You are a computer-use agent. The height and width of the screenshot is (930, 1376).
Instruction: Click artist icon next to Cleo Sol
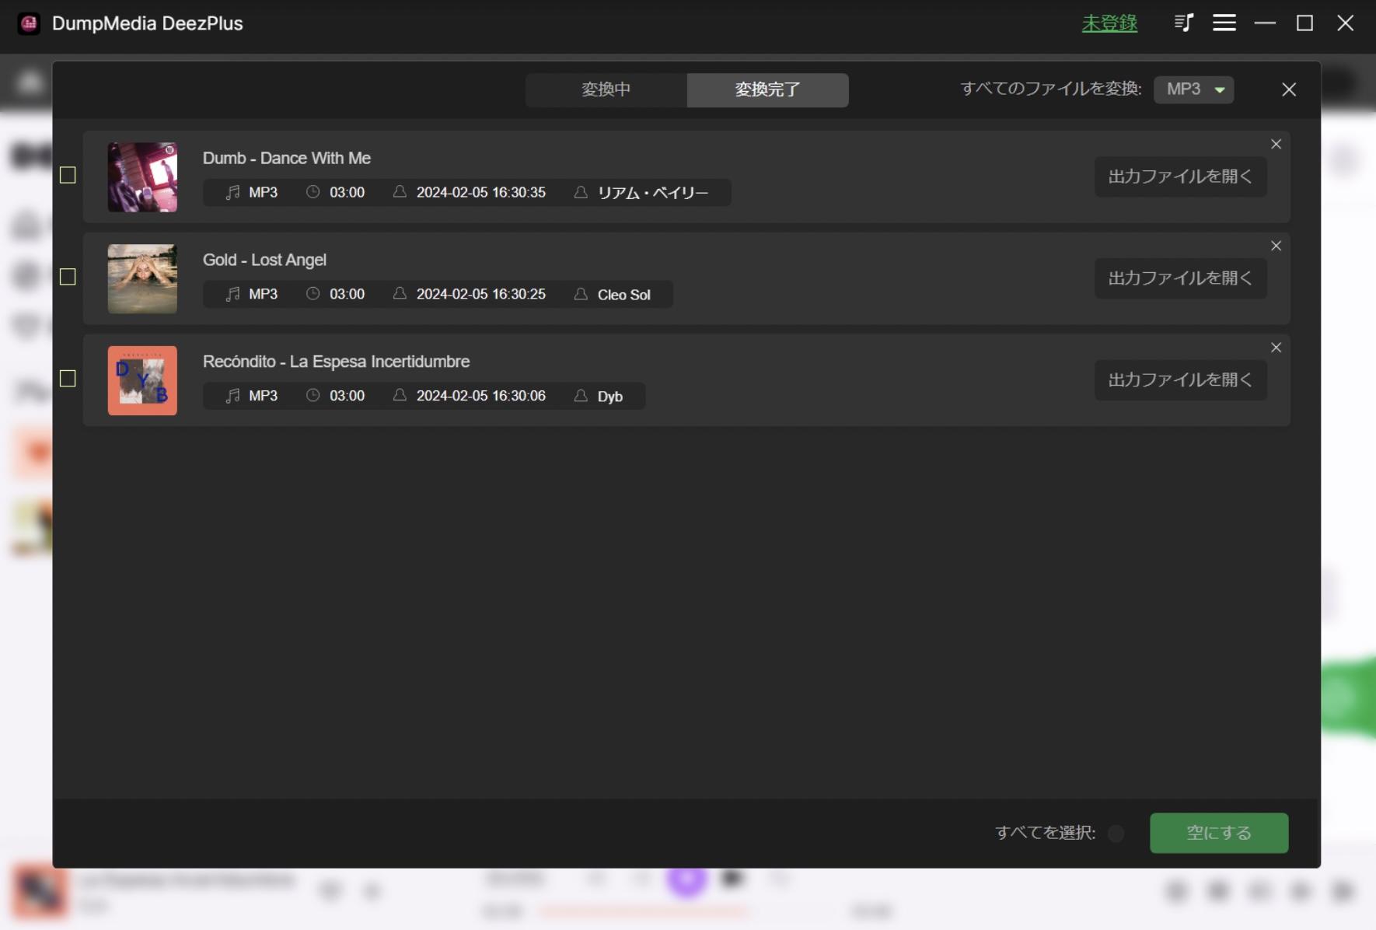click(580, 294)
